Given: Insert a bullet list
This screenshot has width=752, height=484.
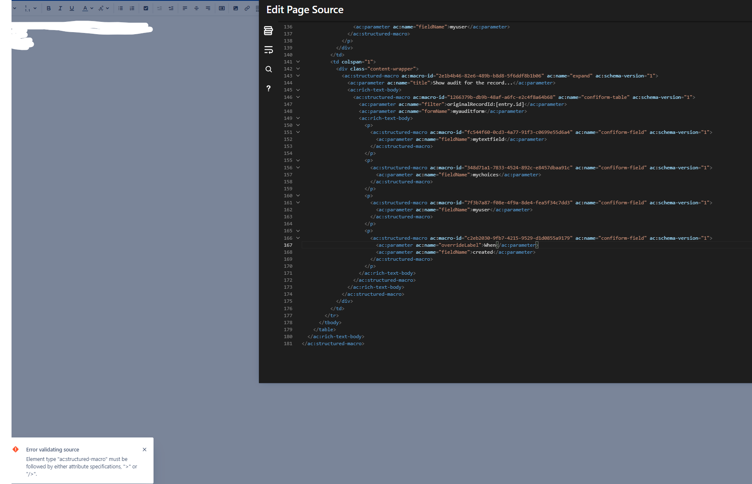Looking at the screenshot, I should [x=121, y=8].
